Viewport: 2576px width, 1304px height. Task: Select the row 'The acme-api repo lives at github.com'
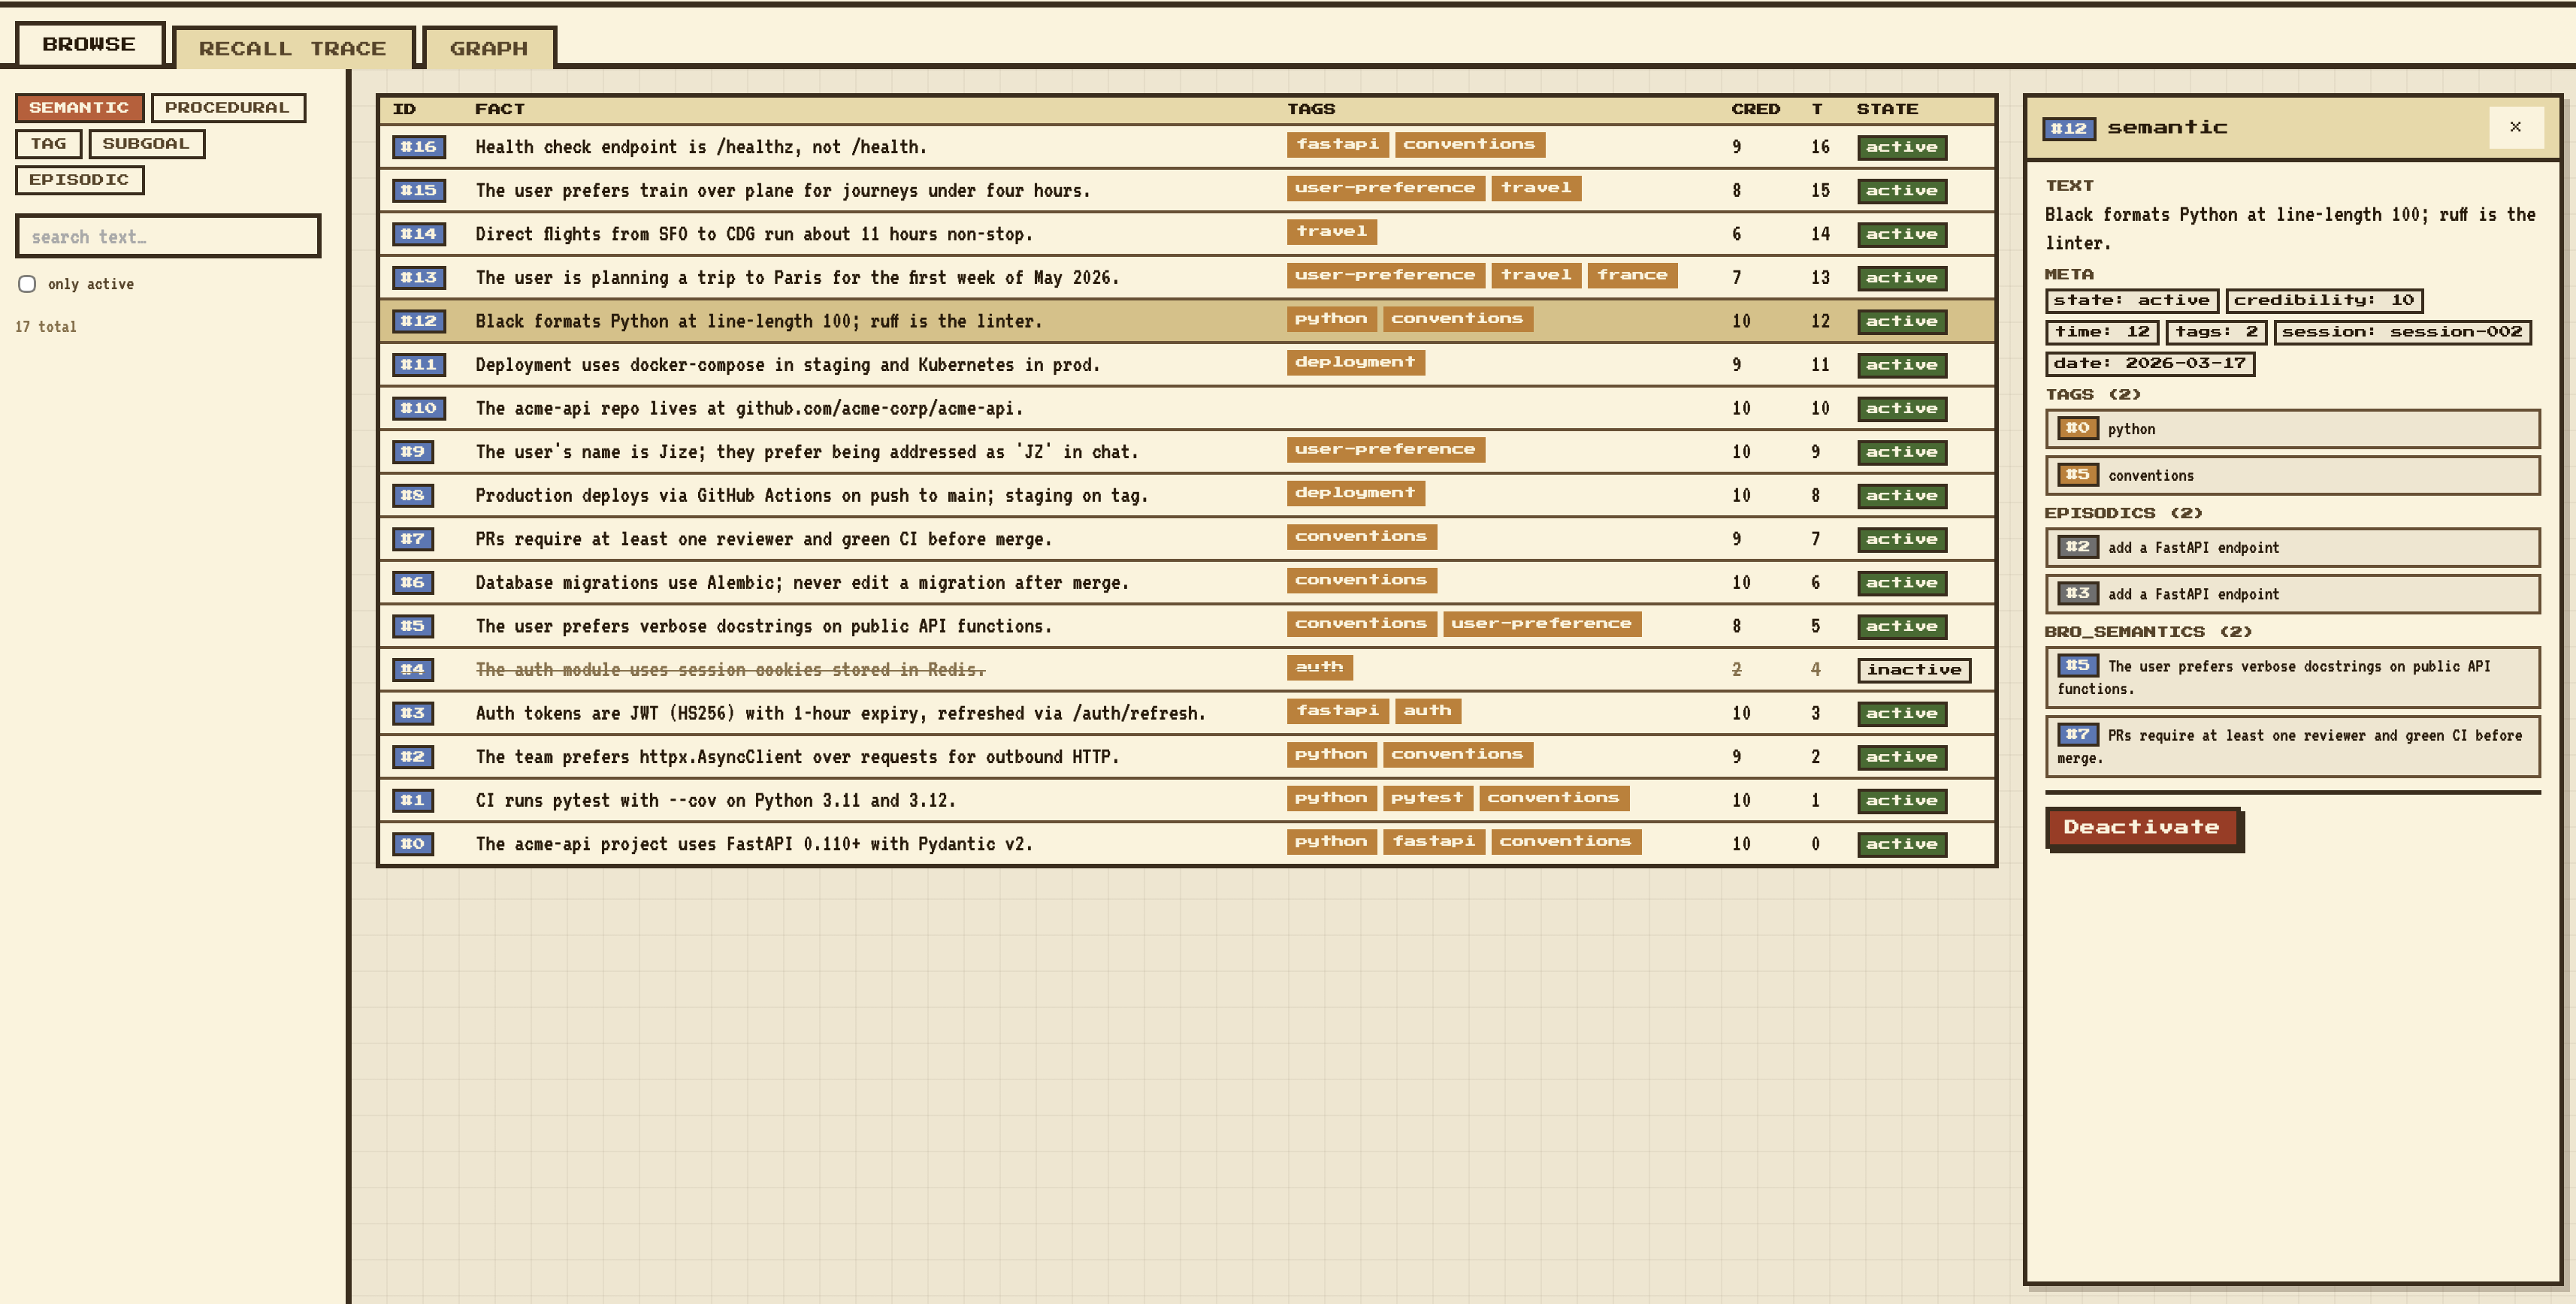[1187, 408]
